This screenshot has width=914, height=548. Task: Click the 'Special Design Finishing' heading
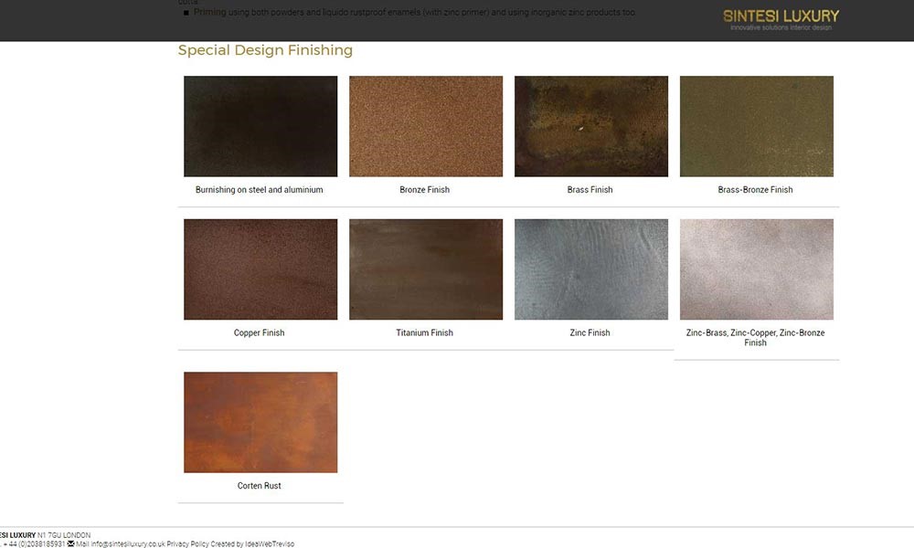point(265,50)
